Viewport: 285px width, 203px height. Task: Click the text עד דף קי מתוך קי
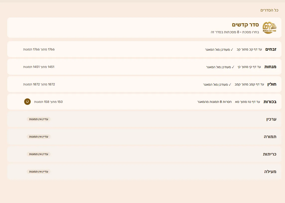click(249, 67)
